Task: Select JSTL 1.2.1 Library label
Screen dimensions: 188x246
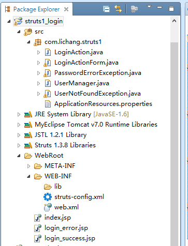Action: click(x=61, y=135)
